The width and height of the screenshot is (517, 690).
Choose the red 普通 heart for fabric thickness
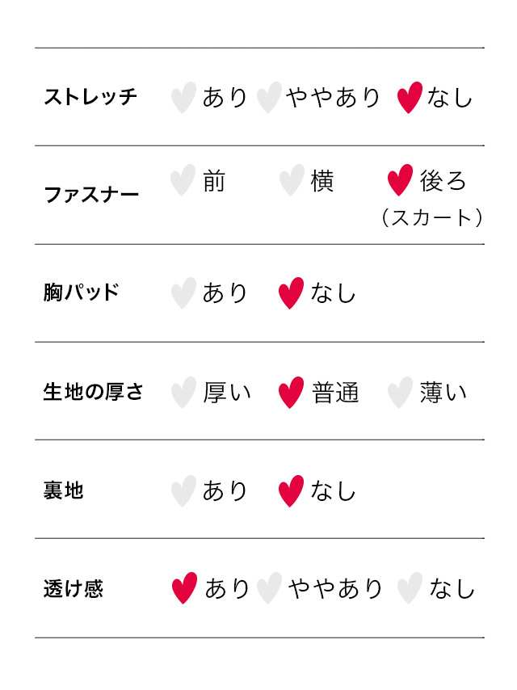(x=291, y=393)
